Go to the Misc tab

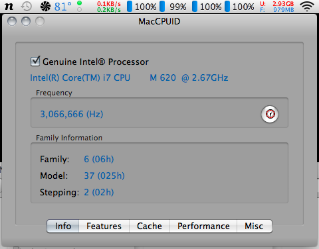pyautogui.click(x=255, y=226)
